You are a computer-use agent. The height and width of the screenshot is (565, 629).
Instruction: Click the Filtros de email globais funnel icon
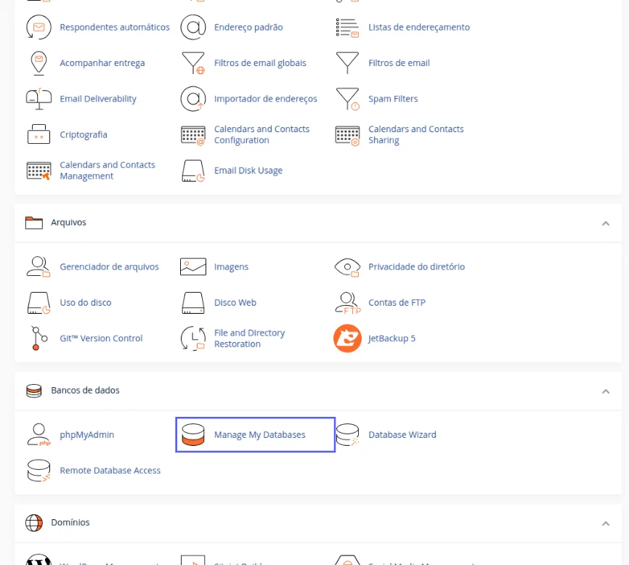[x=193, y=63]
